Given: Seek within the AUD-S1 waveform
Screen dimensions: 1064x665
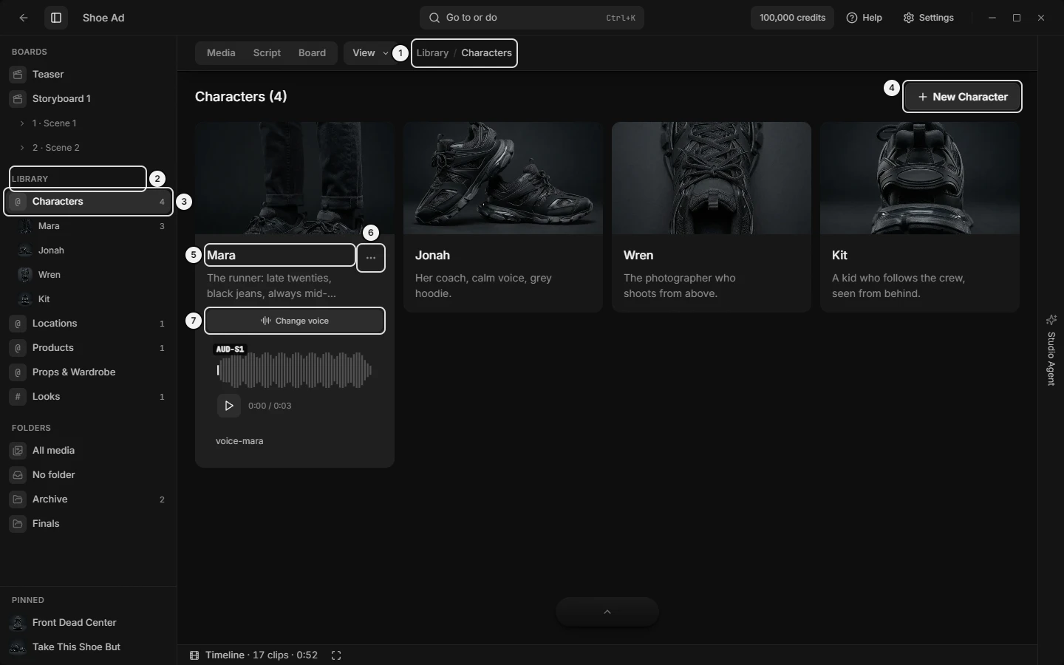Looking at the screenshot, I should point(294,370).
